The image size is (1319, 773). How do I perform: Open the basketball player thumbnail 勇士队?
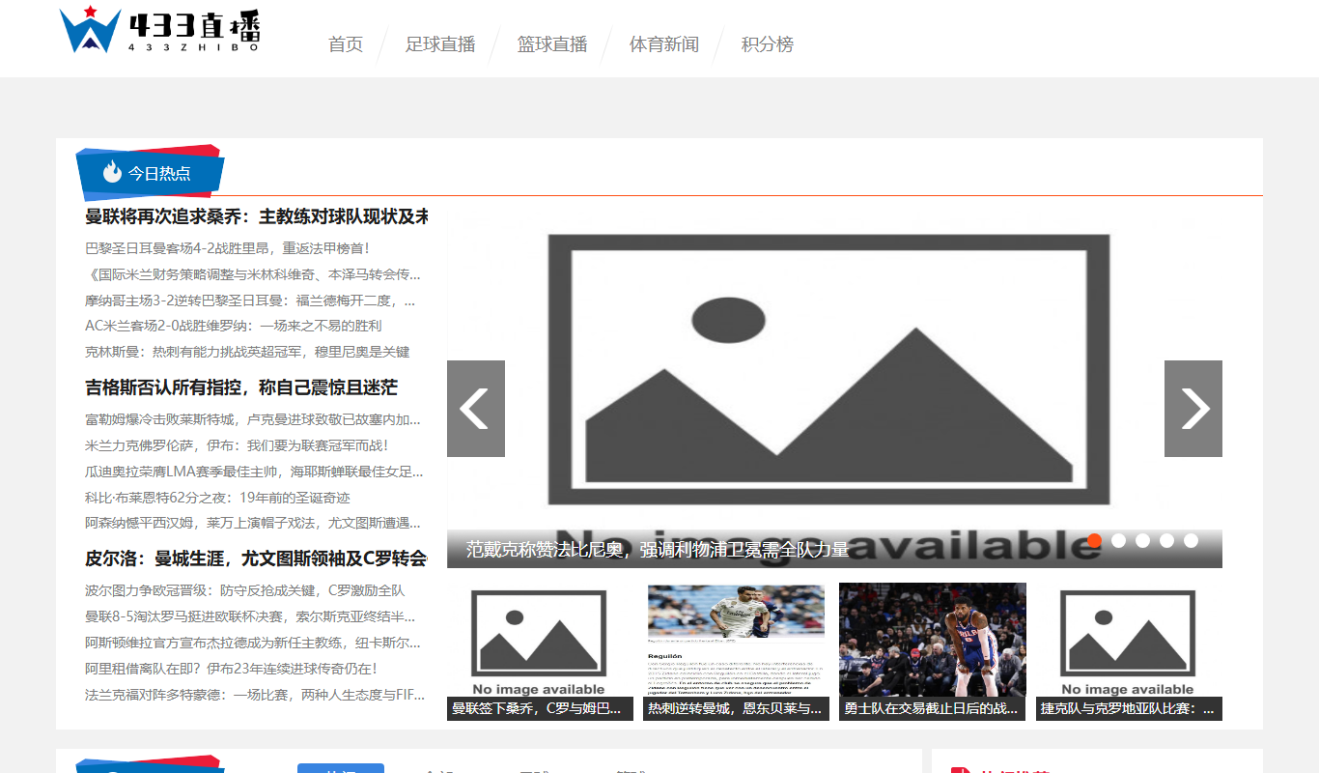point(933,651)
